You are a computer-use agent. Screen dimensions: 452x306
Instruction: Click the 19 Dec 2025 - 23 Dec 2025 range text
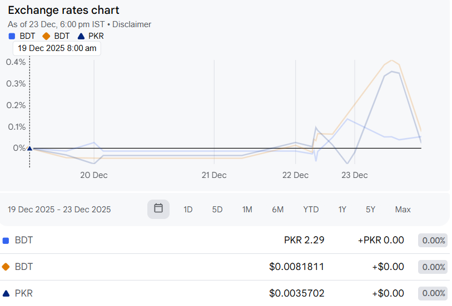(59, 210)
